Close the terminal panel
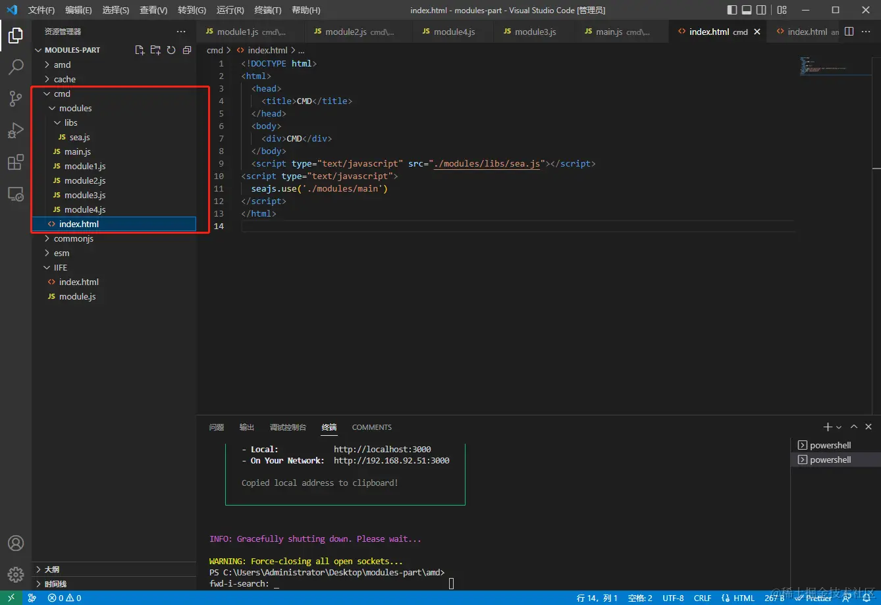Screen dimensions: 881x605 [868, 427]
